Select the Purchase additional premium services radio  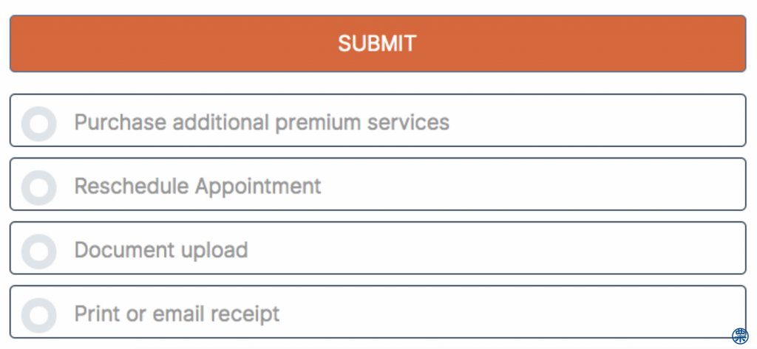click(x=38, y=122)
